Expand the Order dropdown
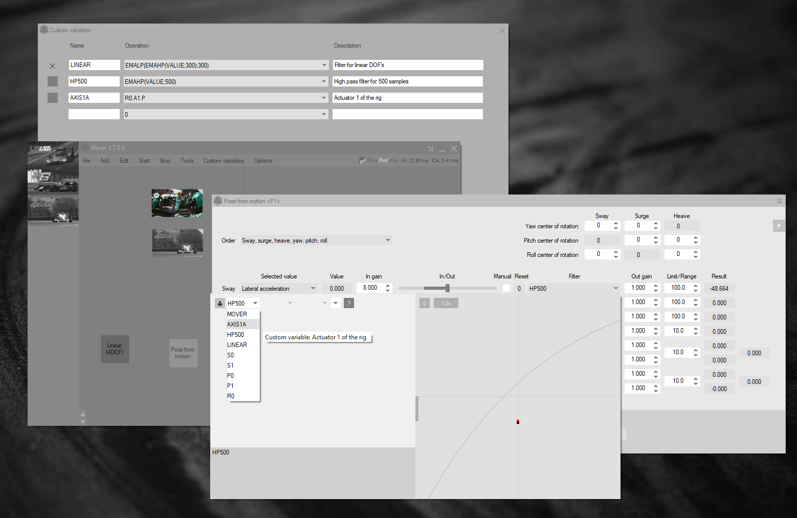 click(387, 241)
